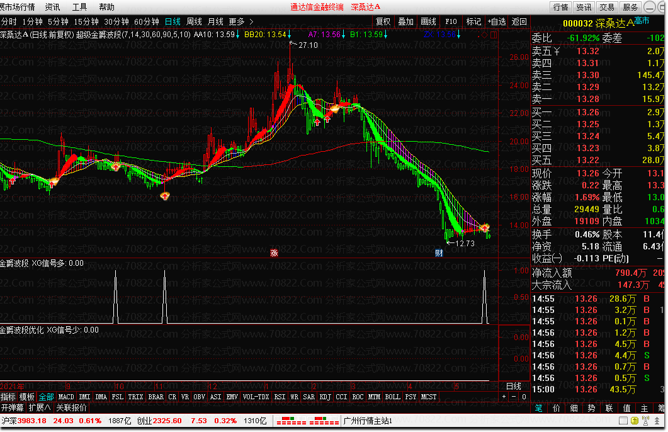
Task: Click the second red-green market breadth bar
Action: point(324,421)
